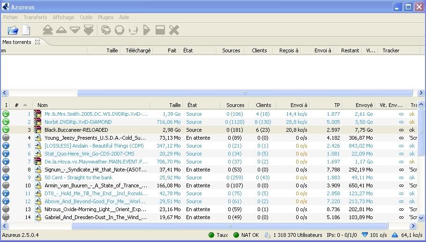This screenshot has width=426, height=242.
Task: Sort lower list by TP column
Action: (x=337, y=105)
